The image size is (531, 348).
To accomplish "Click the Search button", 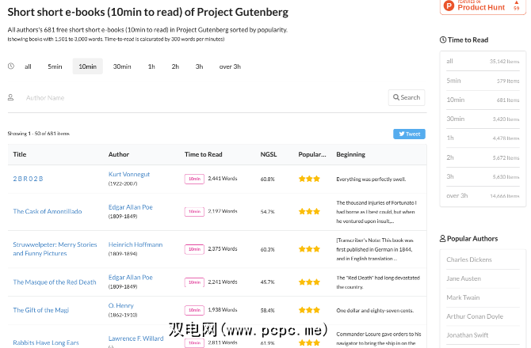I will (x=407, y=97).
